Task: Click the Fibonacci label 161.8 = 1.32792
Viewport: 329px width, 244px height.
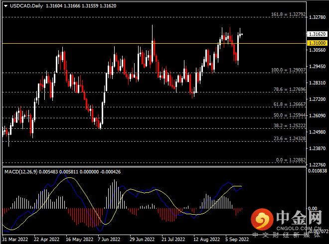Action: pyautogui.click(x=288, y=14)
